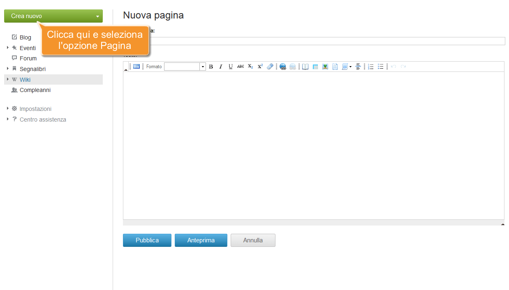
Task: Open the Forum module
Action: click(x=28, y=58)
